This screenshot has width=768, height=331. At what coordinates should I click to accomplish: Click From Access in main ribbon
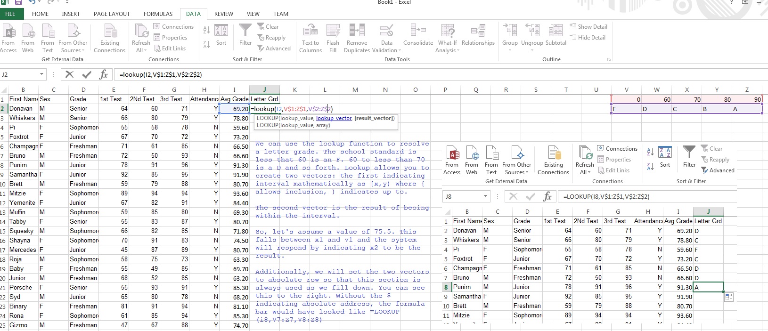[8, 38]
